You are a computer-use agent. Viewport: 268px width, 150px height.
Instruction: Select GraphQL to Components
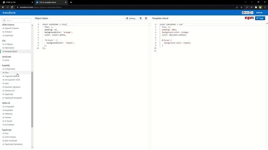point(9,69)
